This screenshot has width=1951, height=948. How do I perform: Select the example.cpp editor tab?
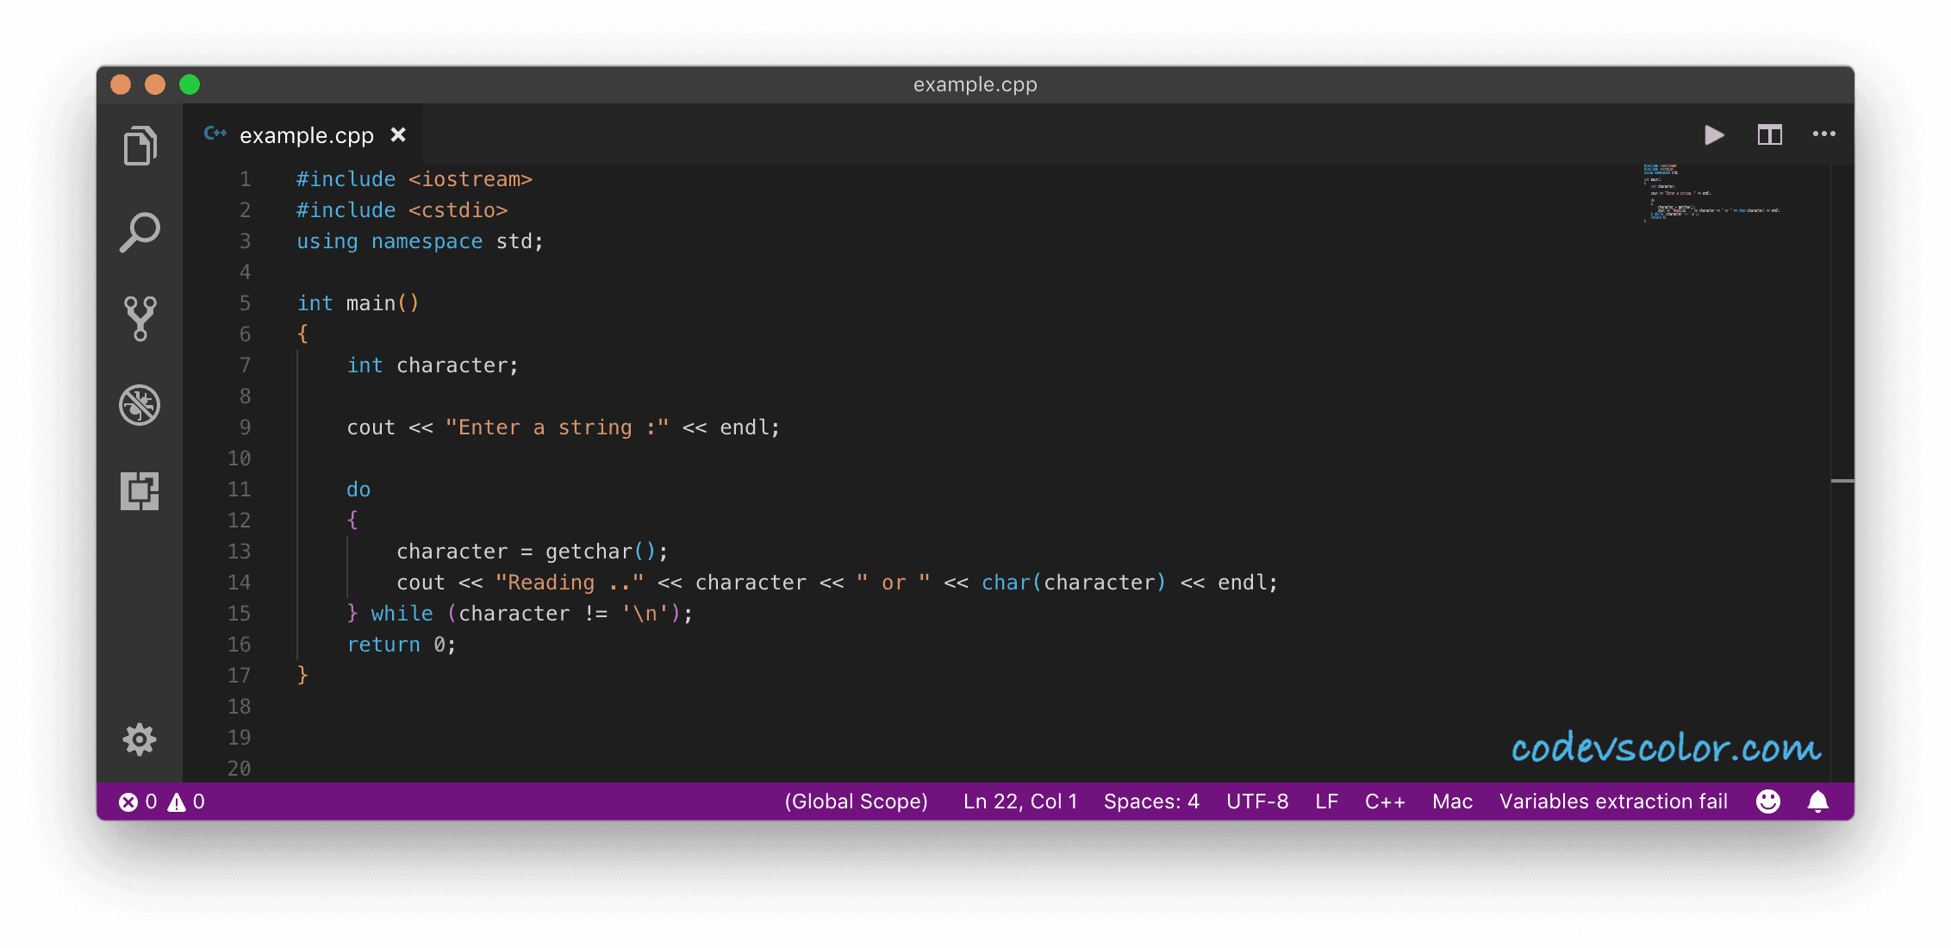[x=306, y=135]
